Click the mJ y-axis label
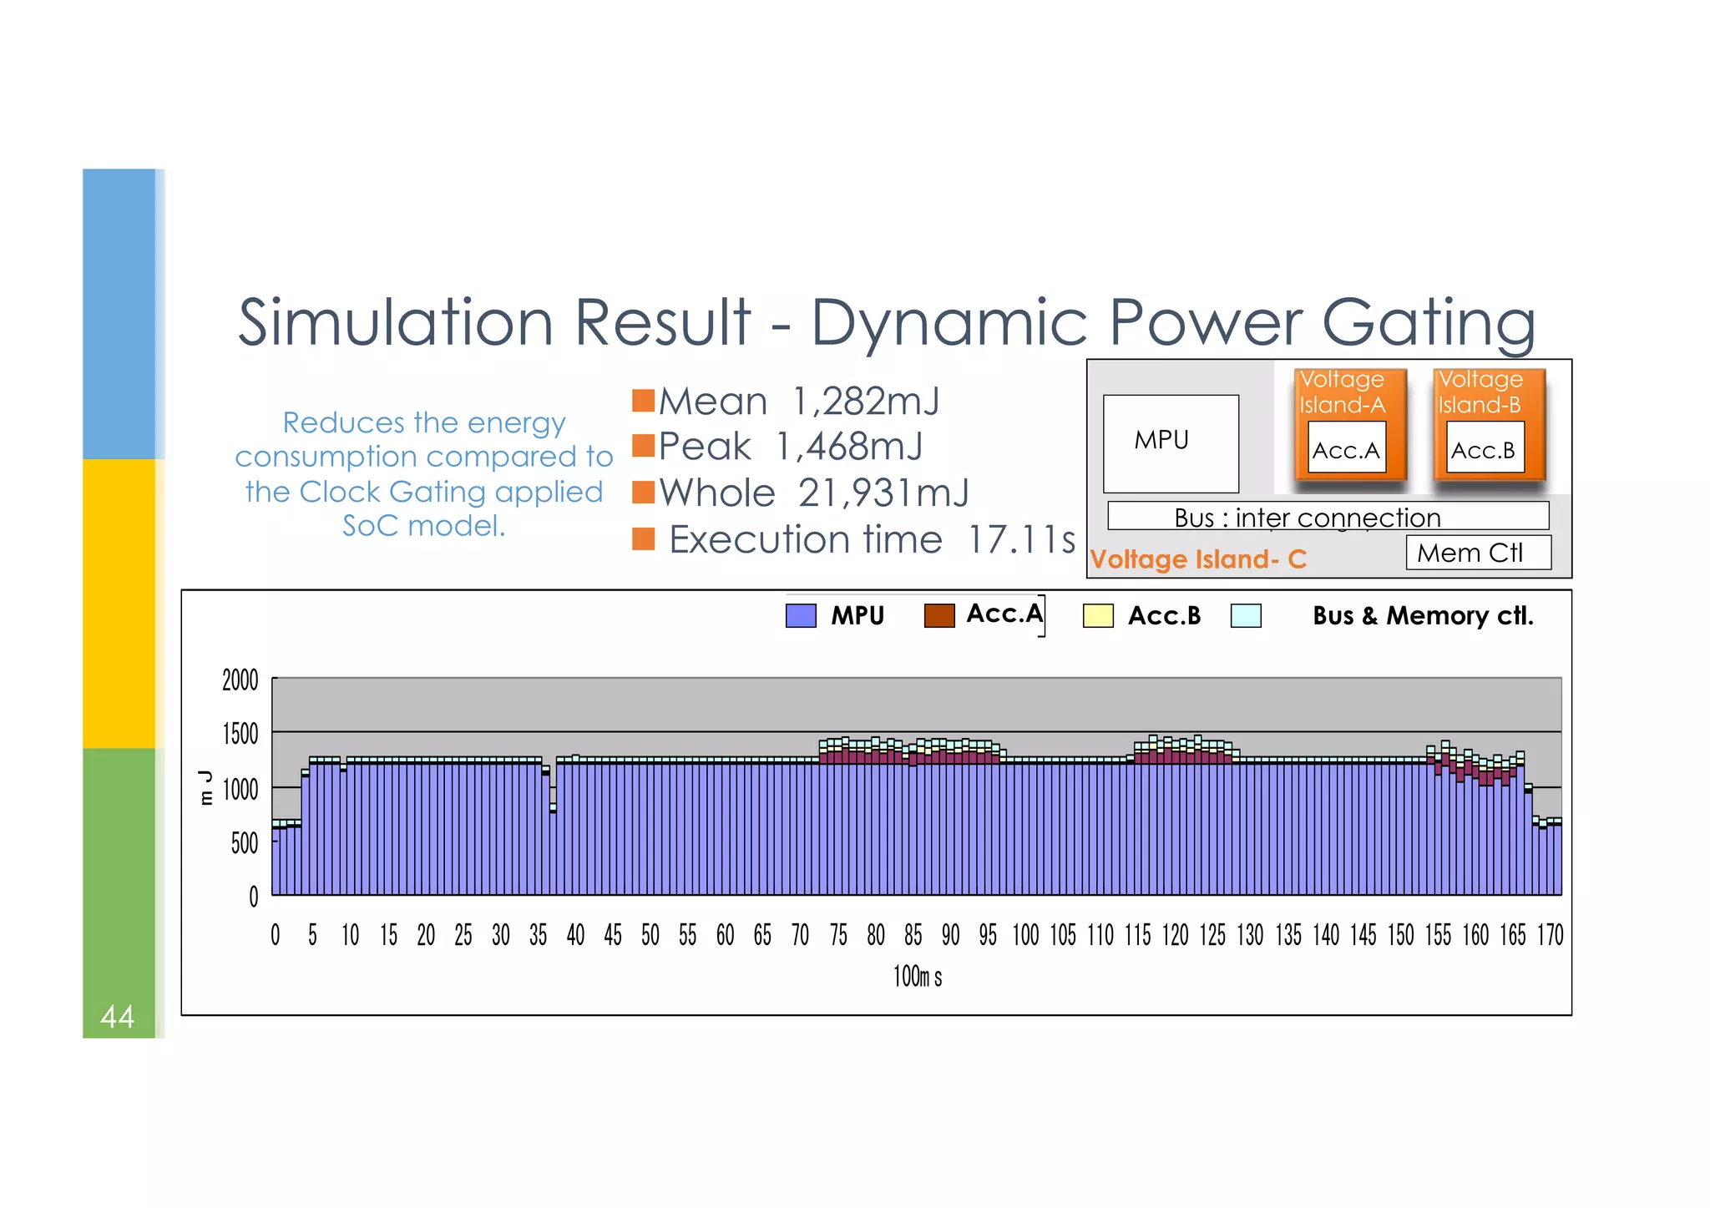Viewport: 1710px width, 1208px height. tap(205, 787)
